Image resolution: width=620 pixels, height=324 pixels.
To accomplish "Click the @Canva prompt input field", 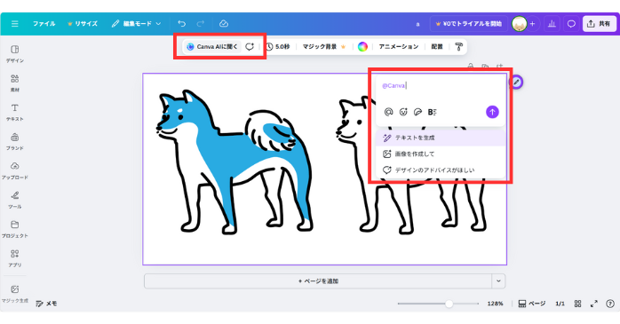I will (440, 86).
